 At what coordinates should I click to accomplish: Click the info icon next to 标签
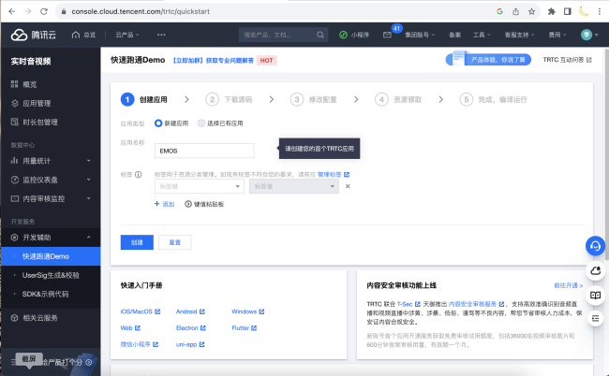[139, 174]
